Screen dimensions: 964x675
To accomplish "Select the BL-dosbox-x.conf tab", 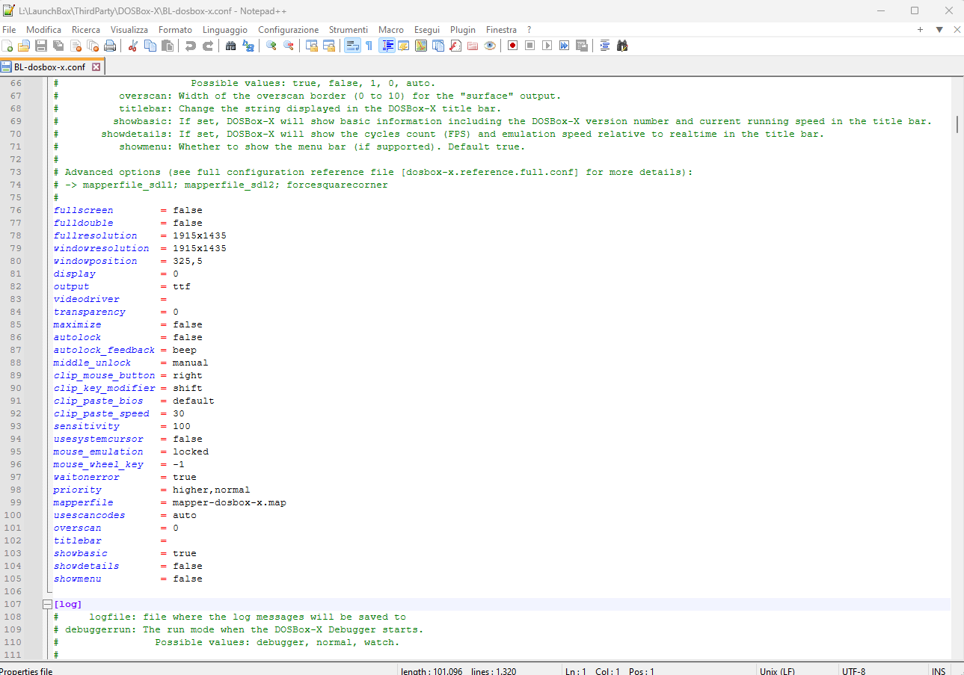I will (x=49, y=67).
